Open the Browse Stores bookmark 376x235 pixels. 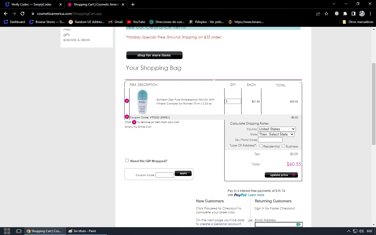(x=47, y=22)
